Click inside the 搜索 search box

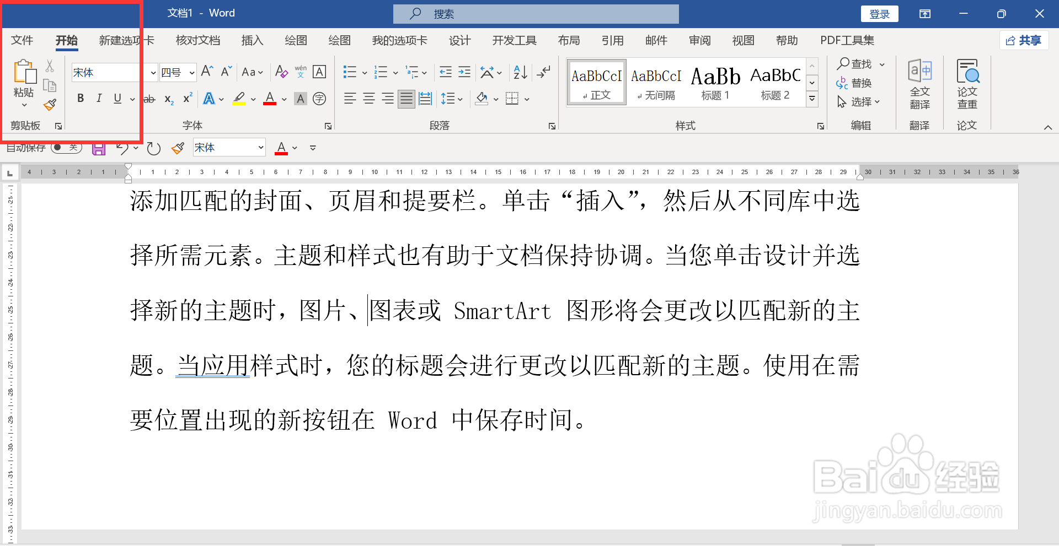pos(535,13)
